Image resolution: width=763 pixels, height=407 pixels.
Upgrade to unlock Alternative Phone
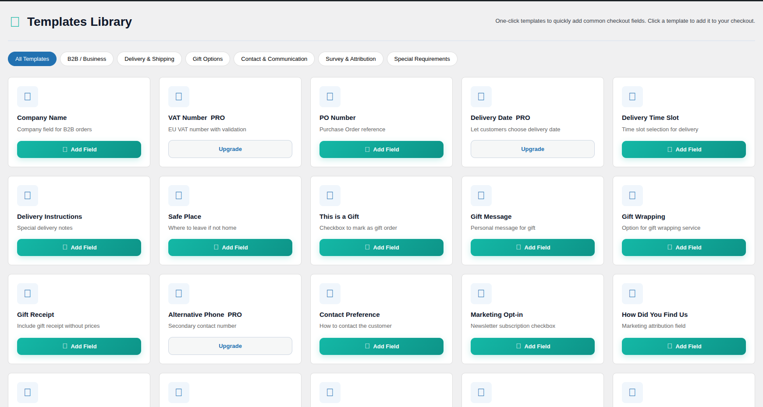click(x=230, y=346)
